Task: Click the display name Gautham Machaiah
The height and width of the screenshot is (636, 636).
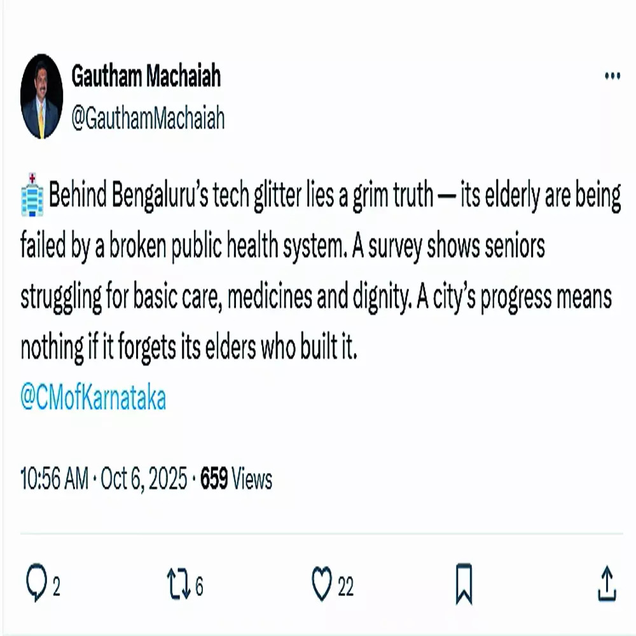Action: 146,77
